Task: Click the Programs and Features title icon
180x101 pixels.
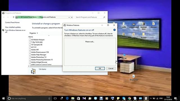Action: 3,13
